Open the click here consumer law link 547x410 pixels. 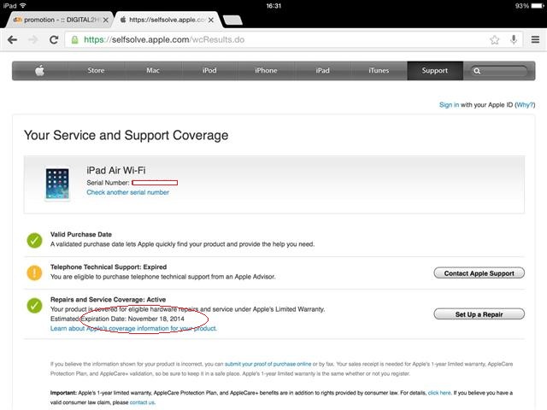[x=439, y=393]
